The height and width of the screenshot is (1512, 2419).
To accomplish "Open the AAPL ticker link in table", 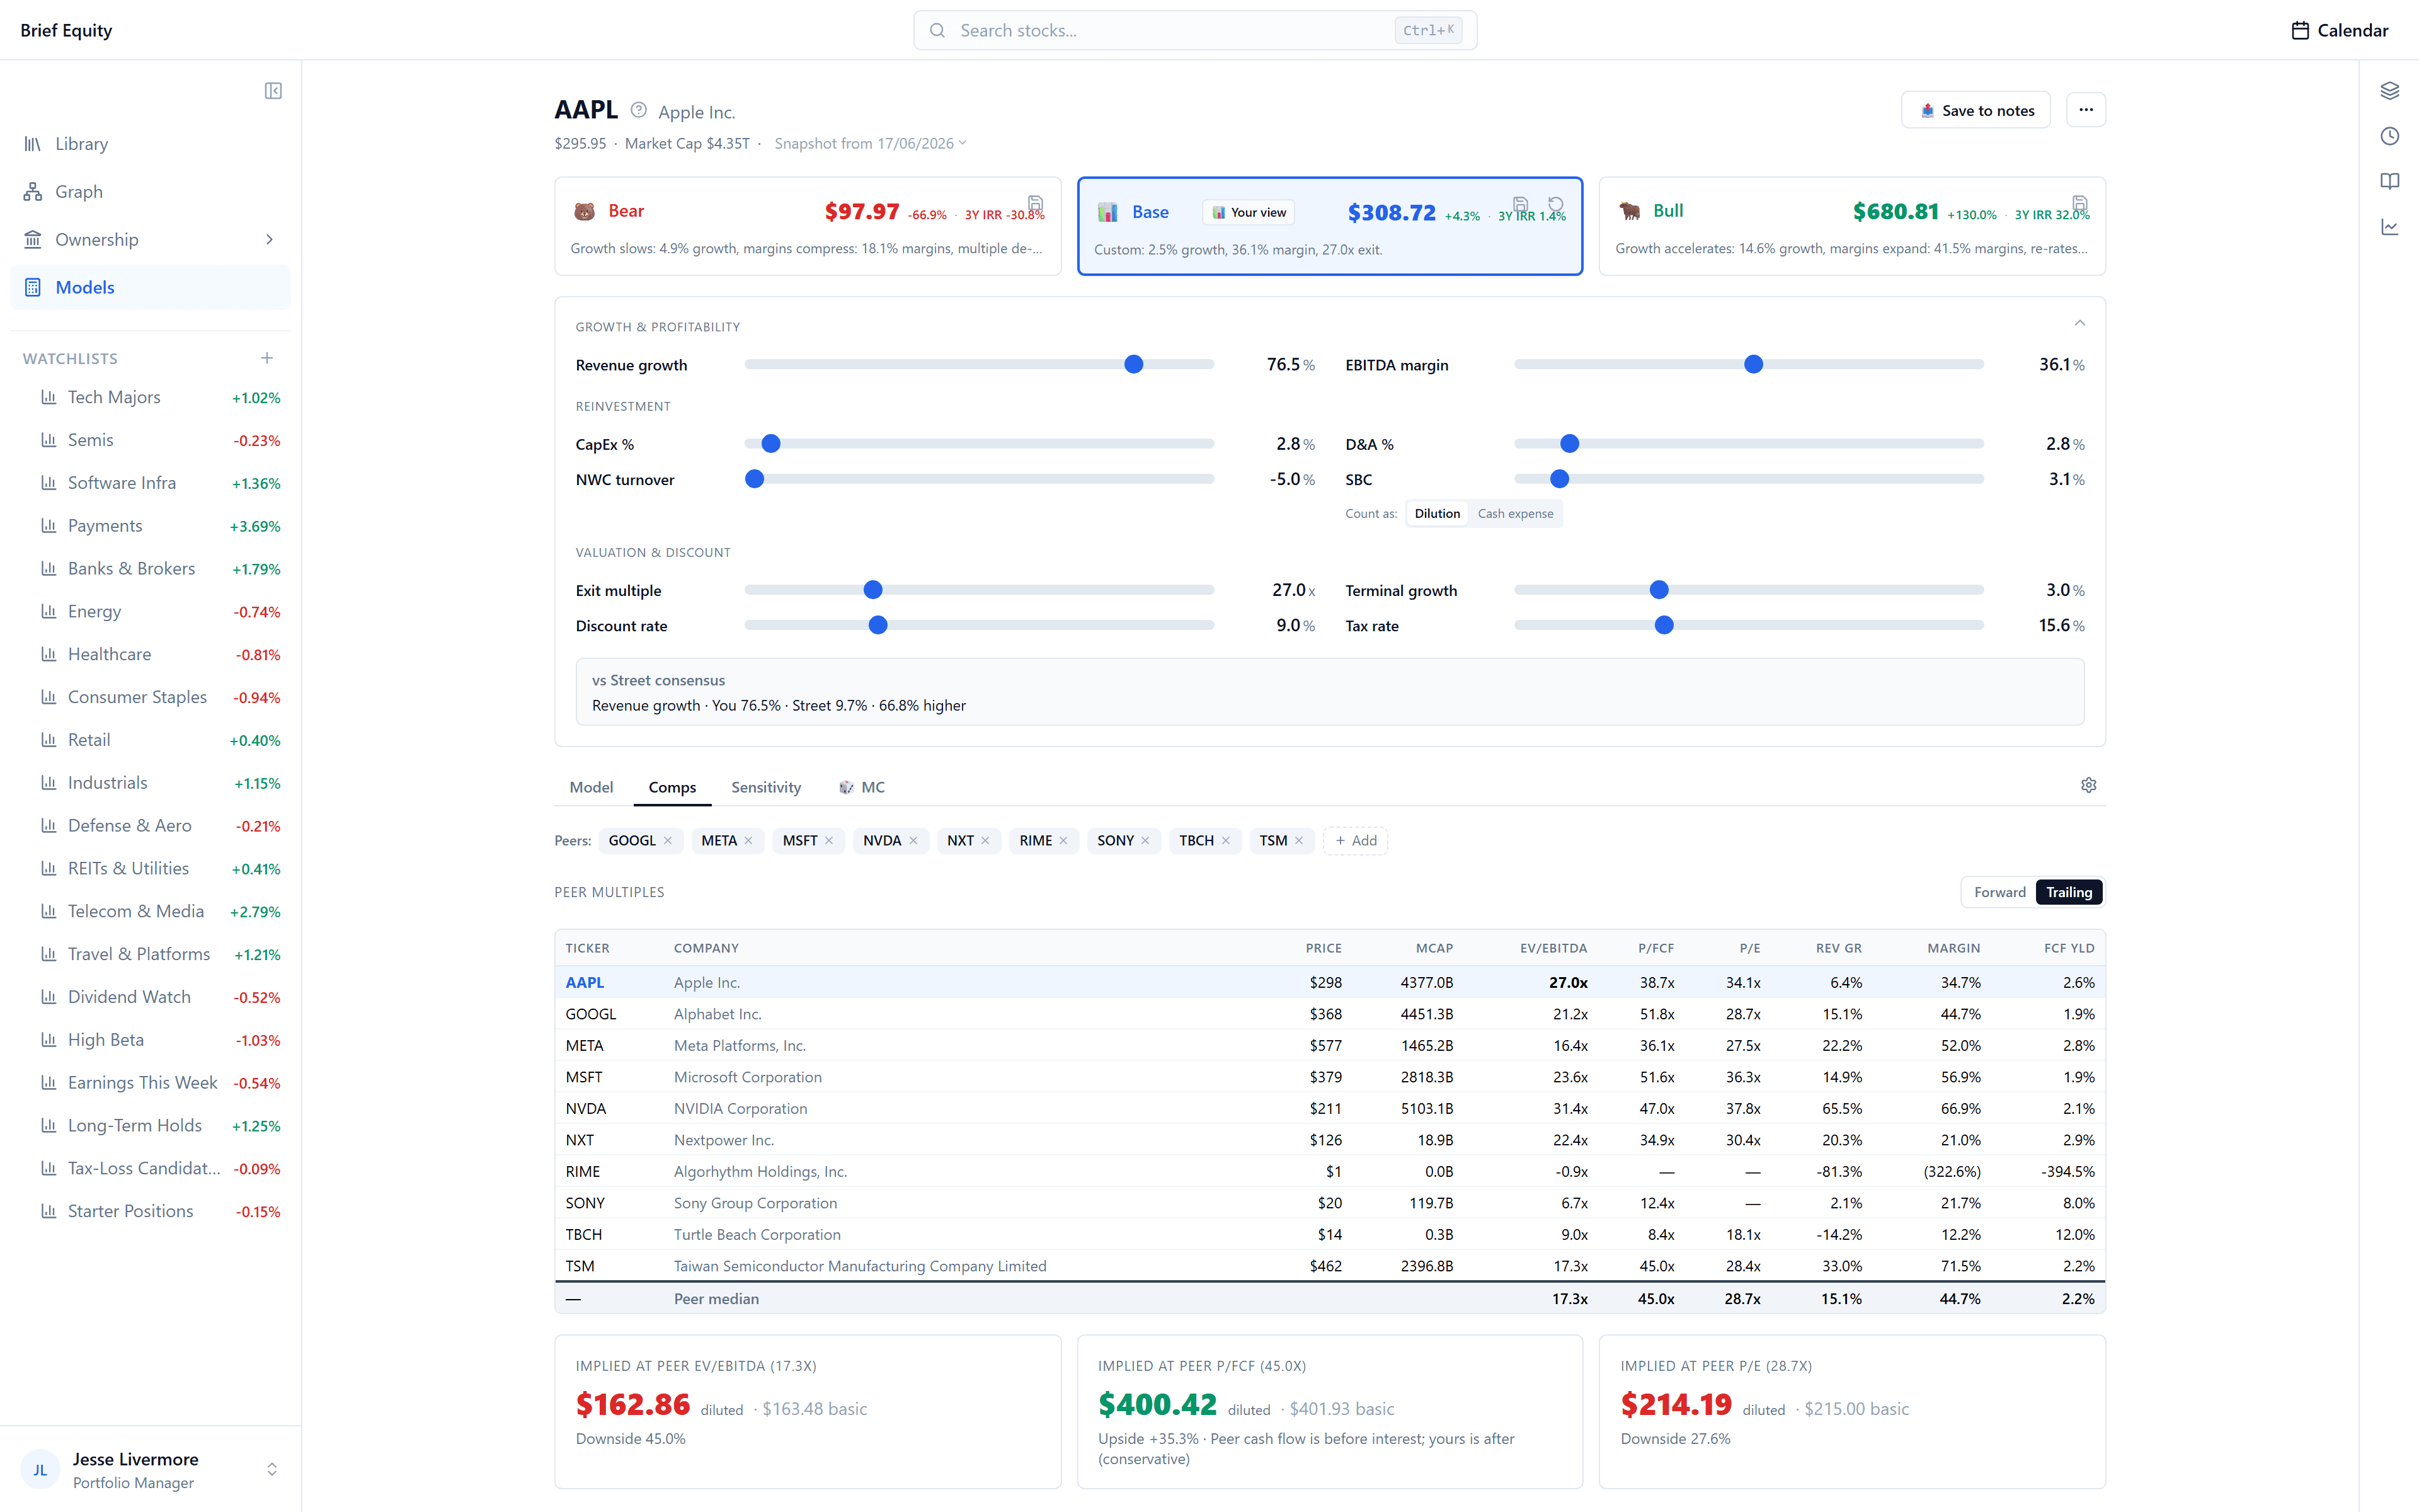I will 585,983.
